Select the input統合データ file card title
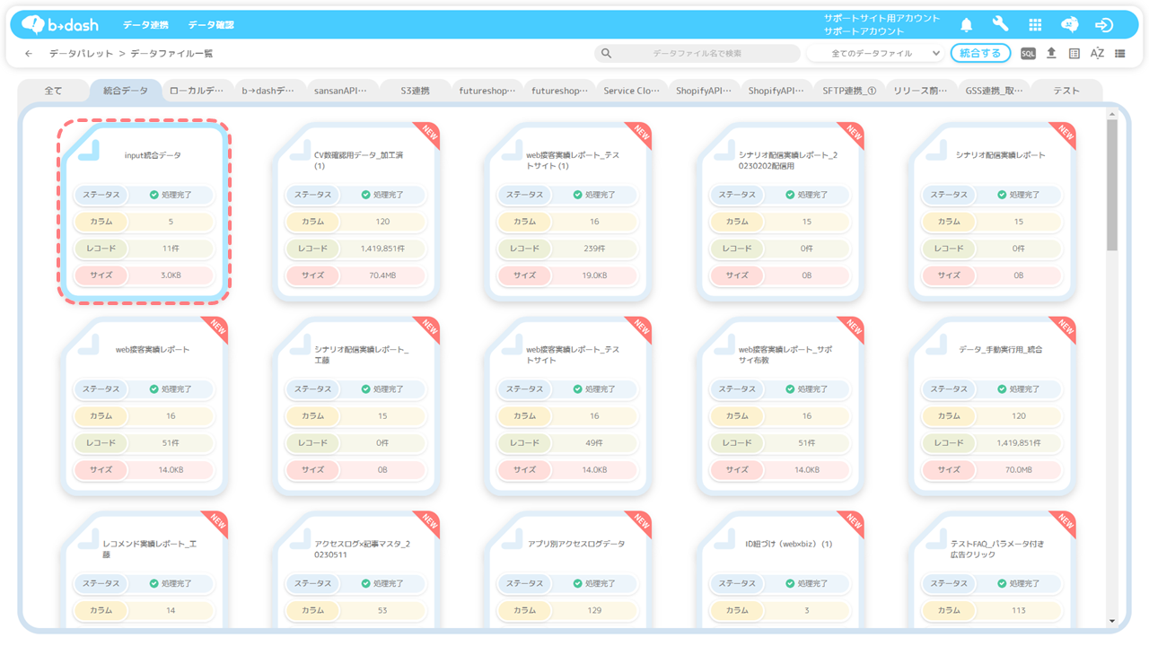 (153, 155)
